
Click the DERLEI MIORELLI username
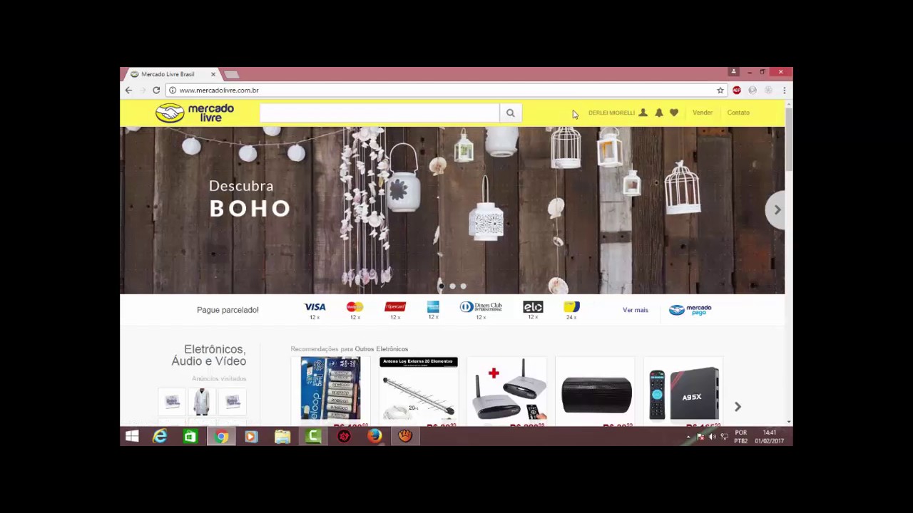[x=611, y=113]
